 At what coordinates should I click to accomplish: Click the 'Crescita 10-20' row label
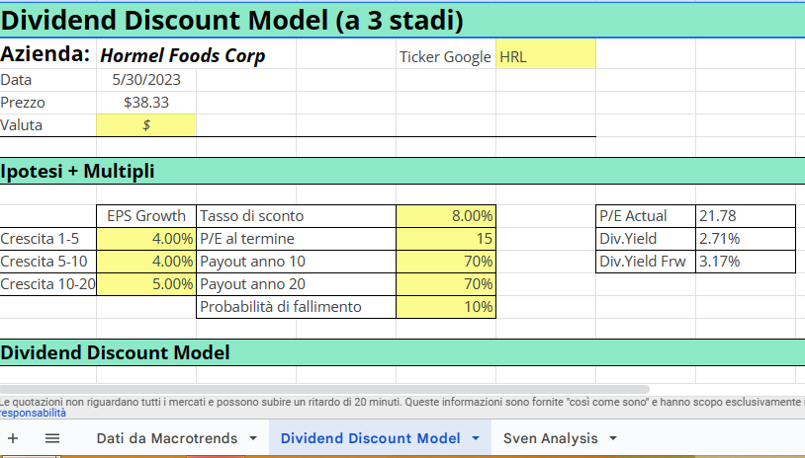pyautogui.click(x=47, y=284)
